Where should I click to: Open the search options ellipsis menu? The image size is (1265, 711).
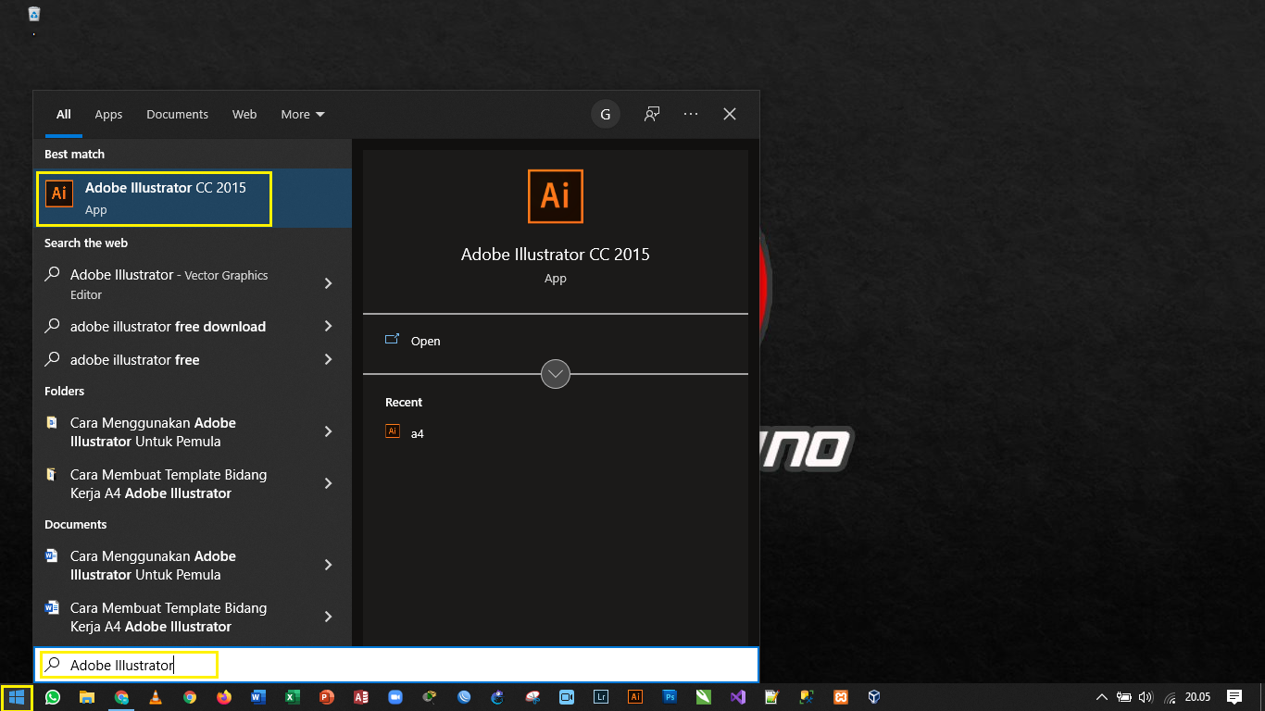[x=691, y=114]
